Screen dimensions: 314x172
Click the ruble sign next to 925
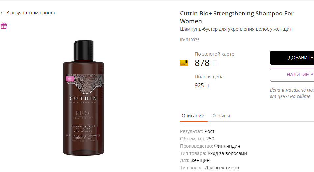[x=207, y=86]
